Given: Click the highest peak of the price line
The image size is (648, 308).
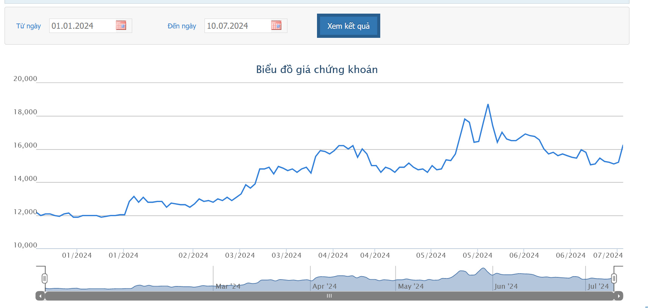Looking at the screenshot, I should coord(488,104).
